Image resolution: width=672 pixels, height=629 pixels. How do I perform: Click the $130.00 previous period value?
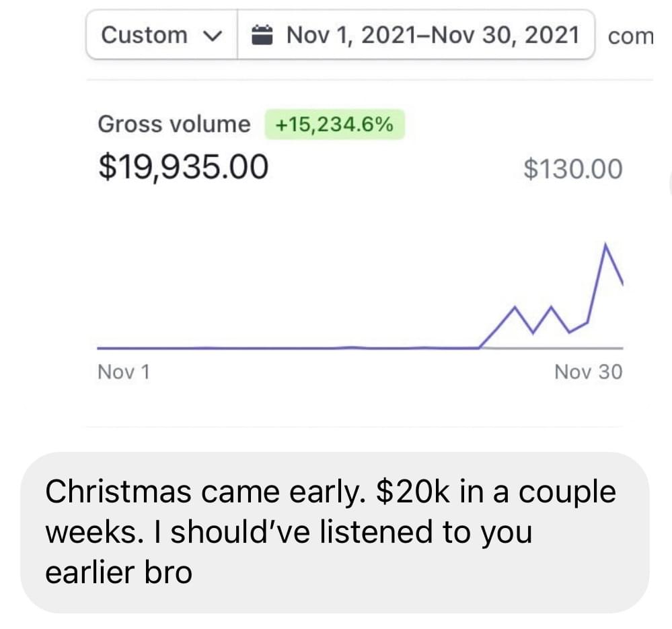click(x=573, y=169)
